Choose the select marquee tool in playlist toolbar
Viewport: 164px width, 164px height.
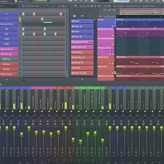(102, 6)
